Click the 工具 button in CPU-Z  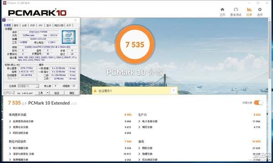point(40,93)
